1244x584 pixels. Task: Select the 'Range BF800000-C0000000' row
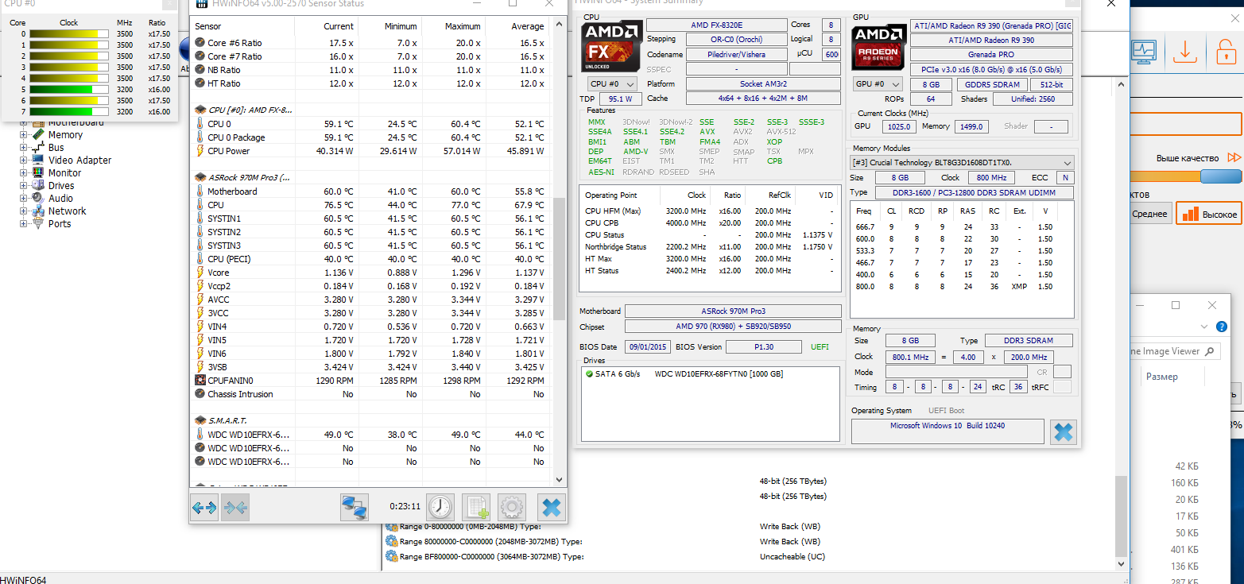coord(605,557)
